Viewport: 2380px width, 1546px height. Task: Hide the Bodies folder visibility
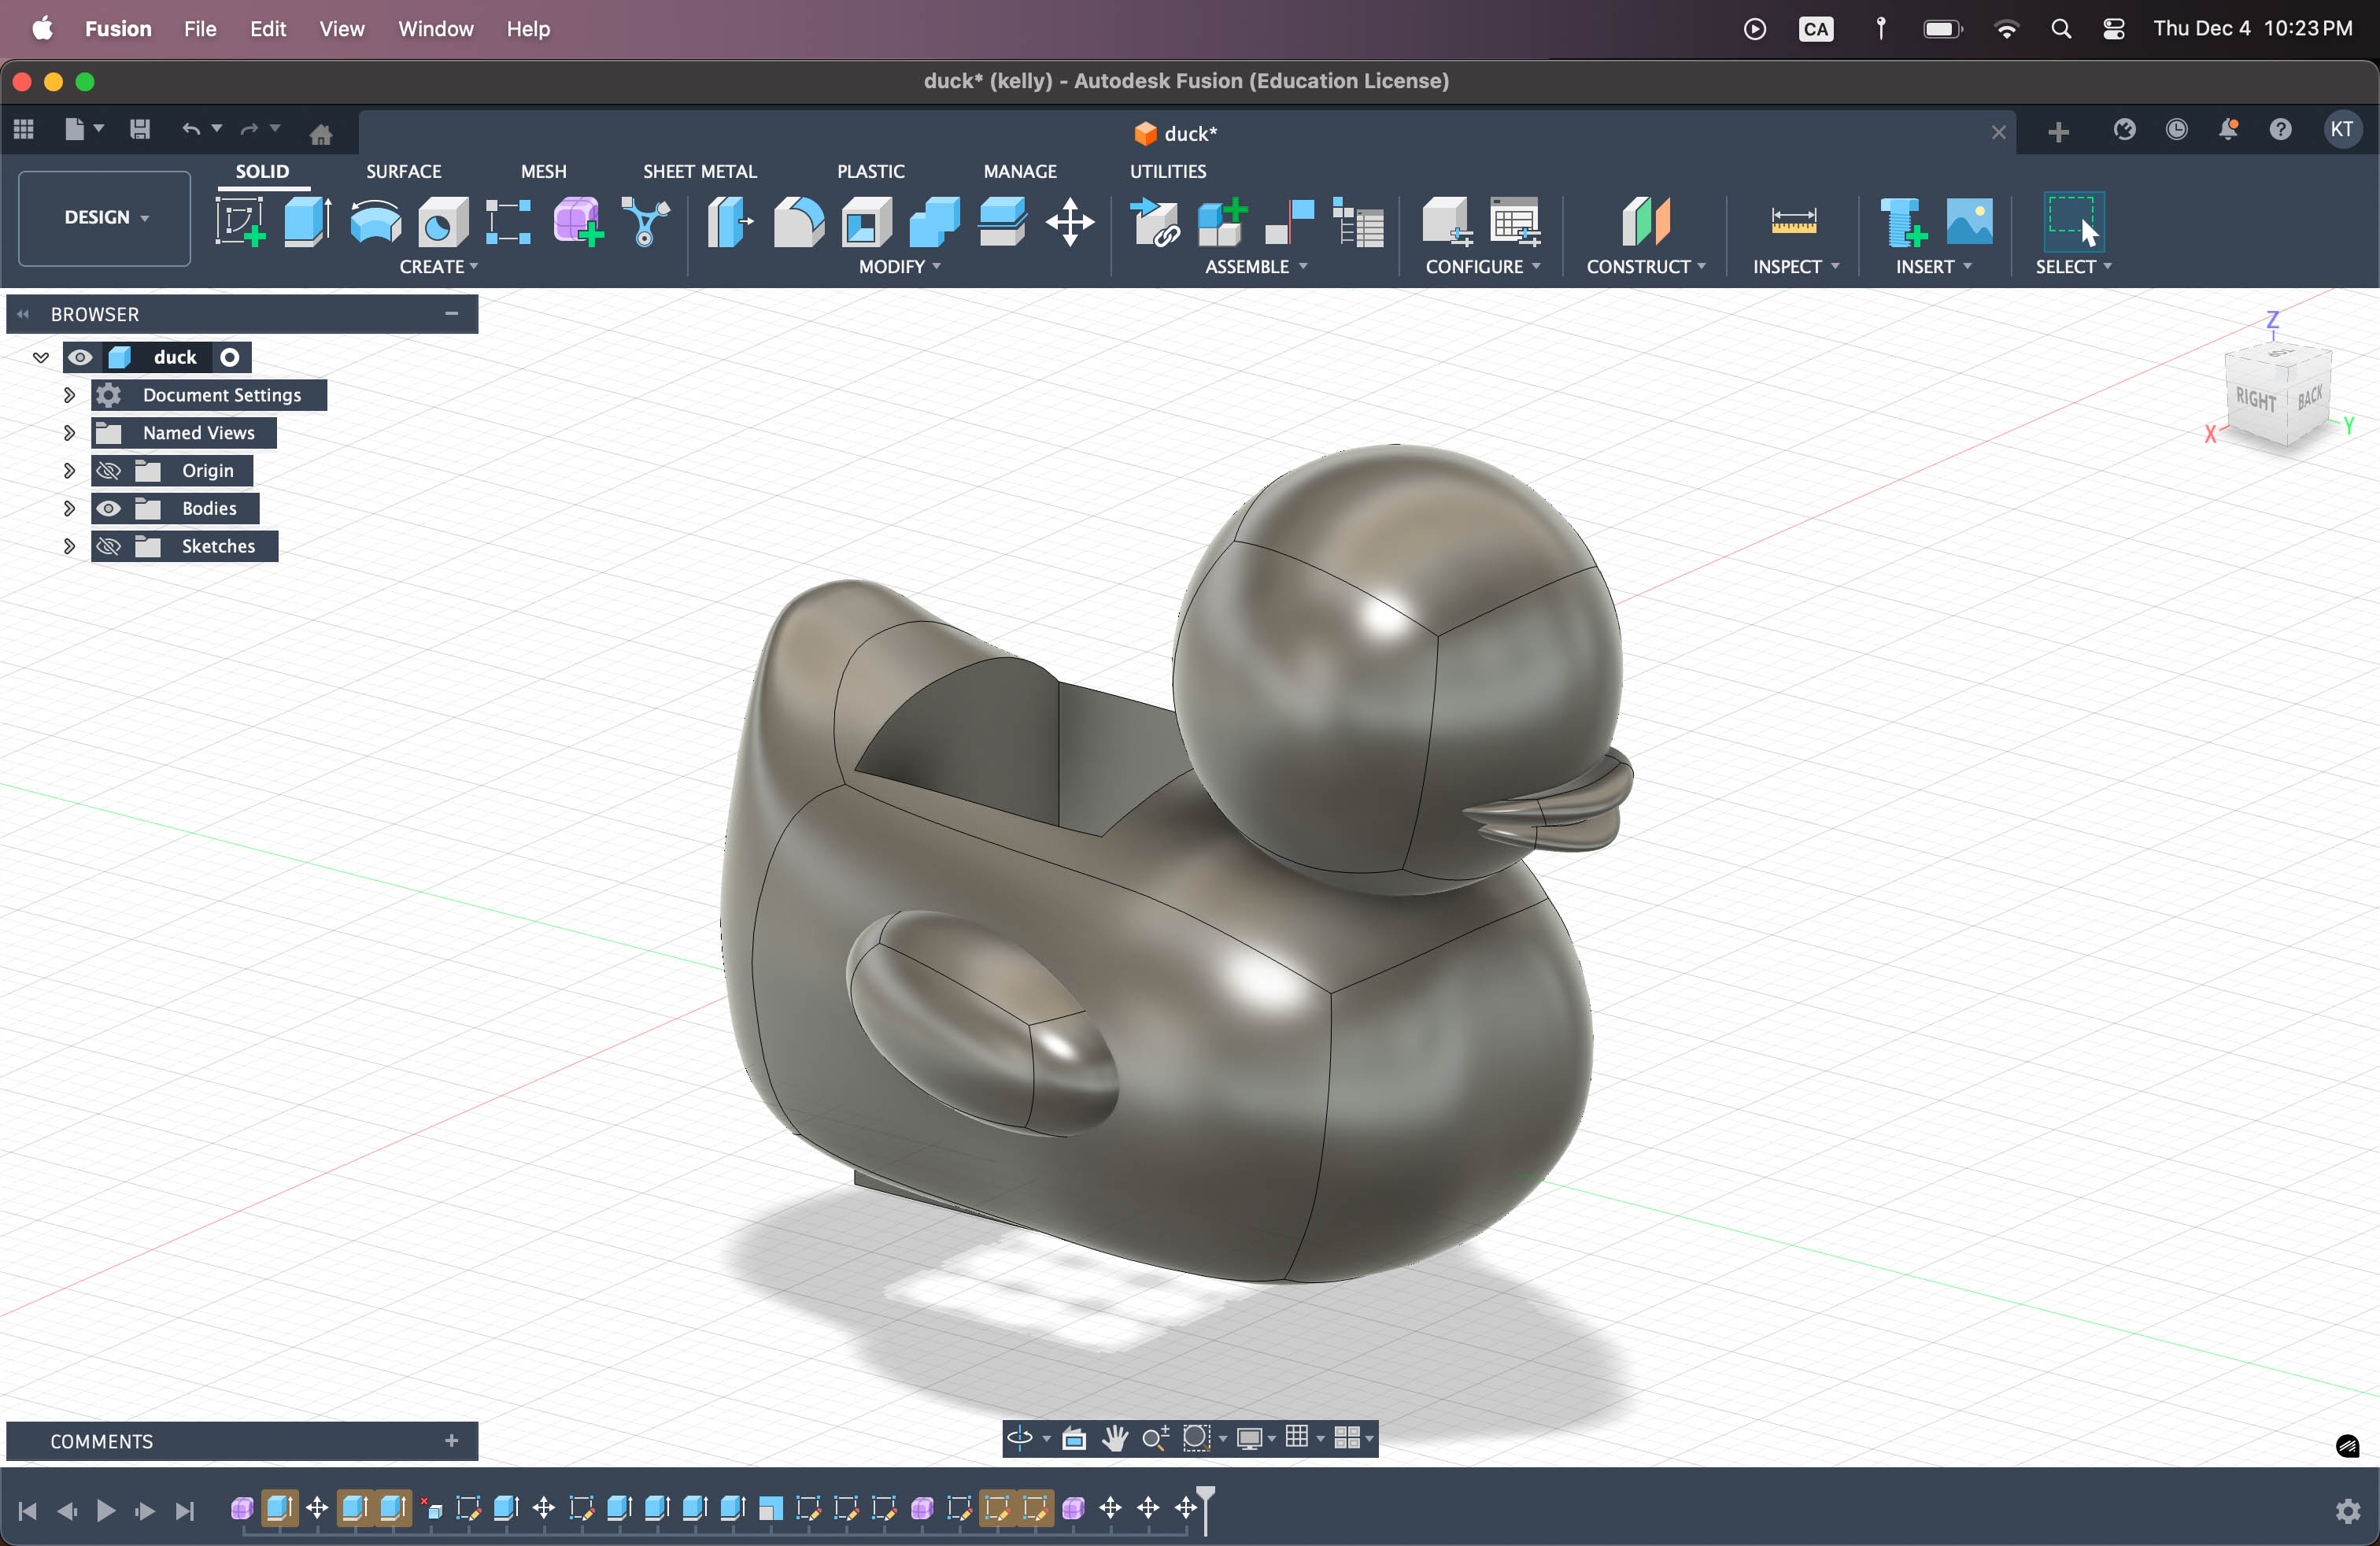click(x=109, y=508)
